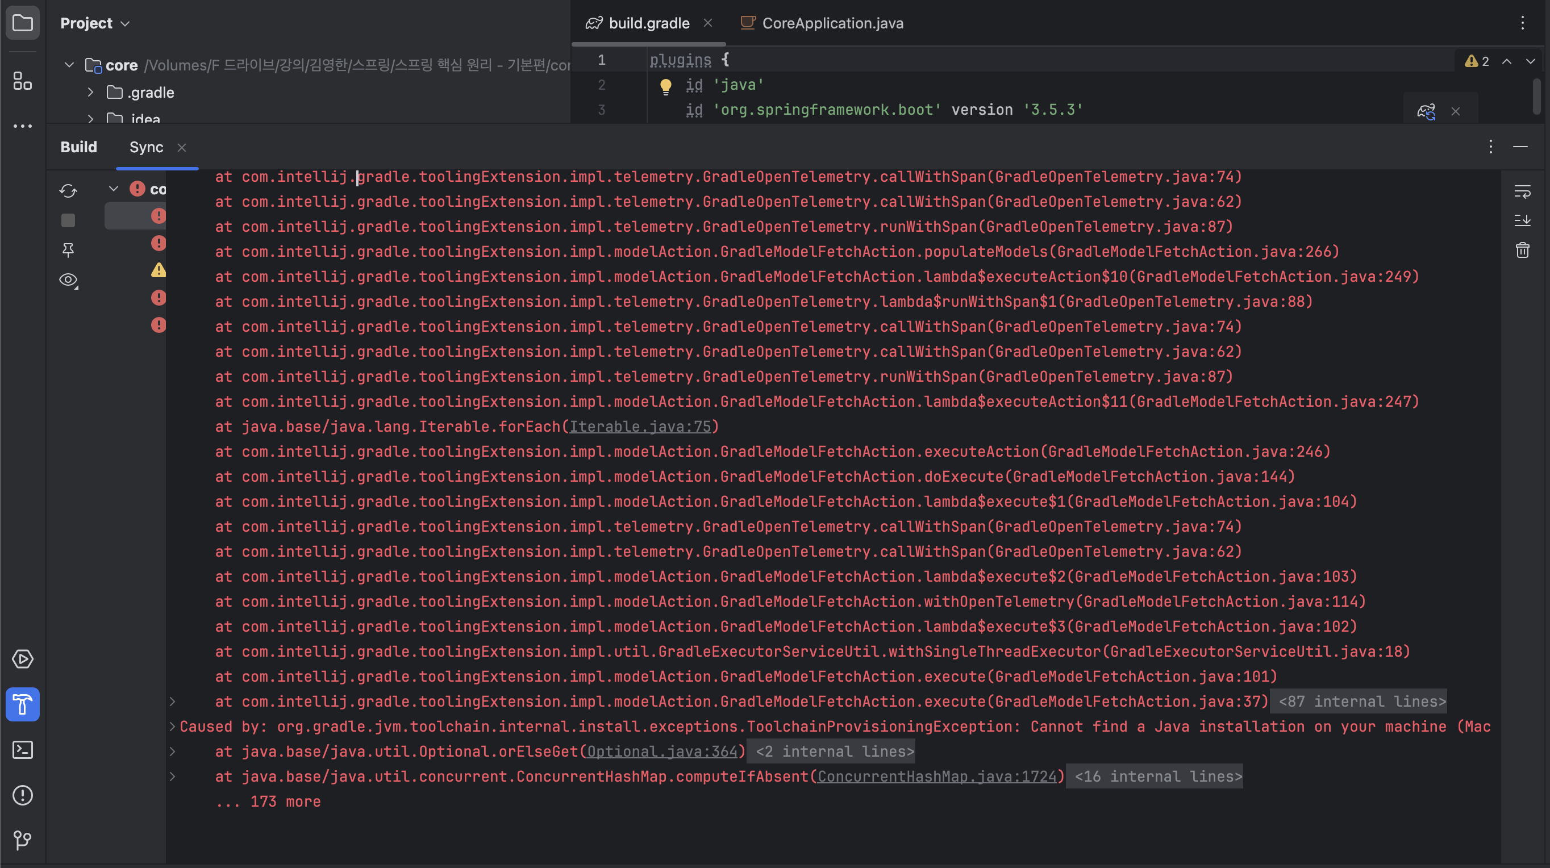Click warnings indicator showing 2 problems

[1477, 61]
